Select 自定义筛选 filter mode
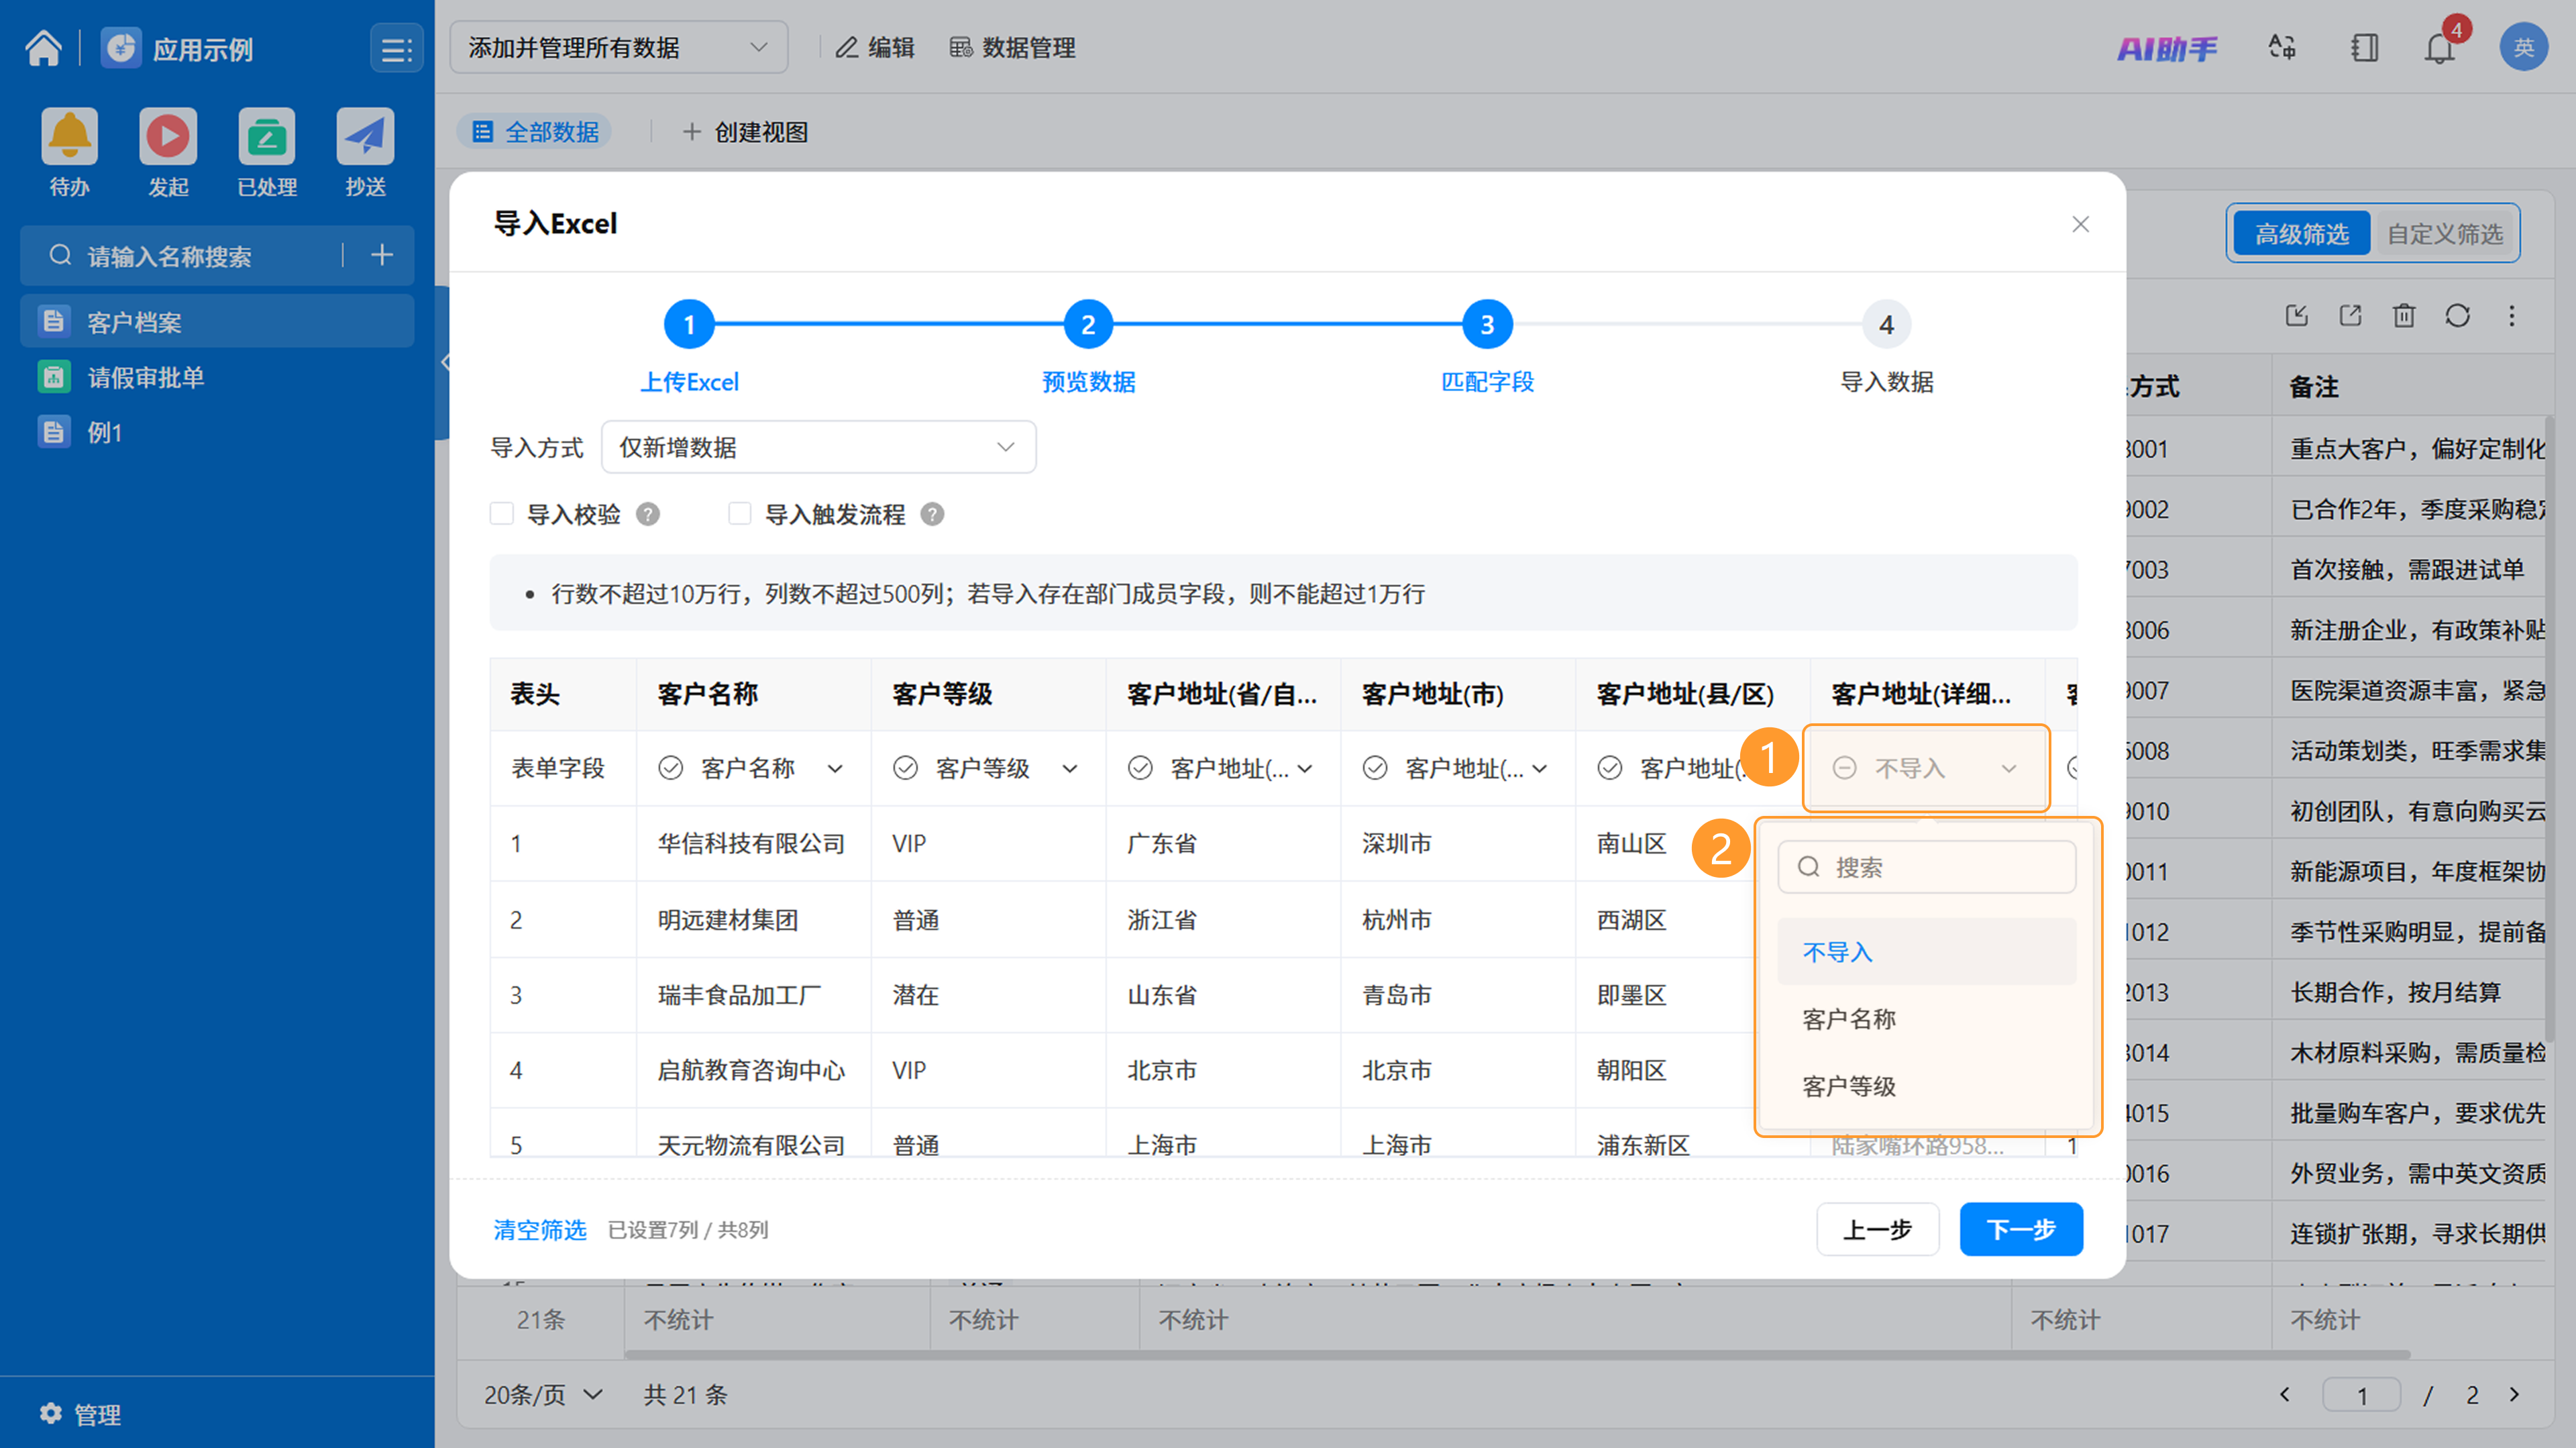This screenshot has height=1448, width=2576. pos(2445,234)
